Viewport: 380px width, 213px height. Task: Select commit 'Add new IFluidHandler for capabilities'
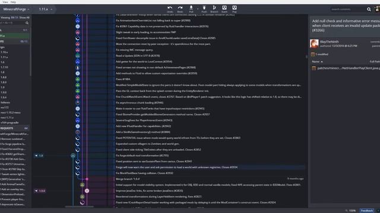point(143,126)
